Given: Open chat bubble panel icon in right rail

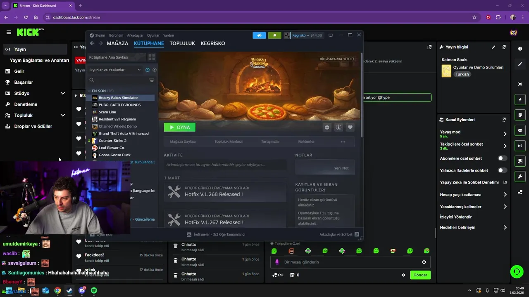Looking at the screenshot, I should pos(520,130).
